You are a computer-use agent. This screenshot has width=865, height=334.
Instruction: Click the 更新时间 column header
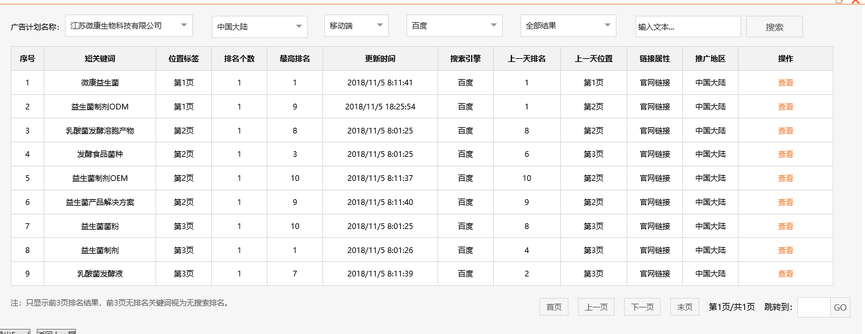pyautogui.click(x=380, y=58)
